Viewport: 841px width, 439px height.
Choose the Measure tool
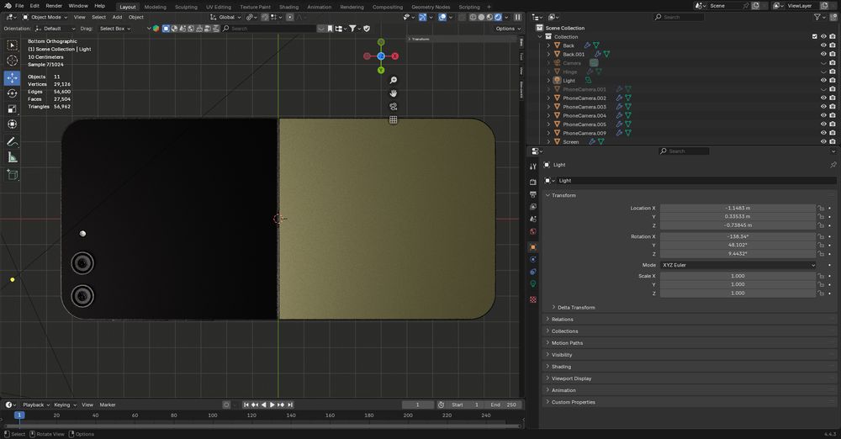(x=13, y=157)
